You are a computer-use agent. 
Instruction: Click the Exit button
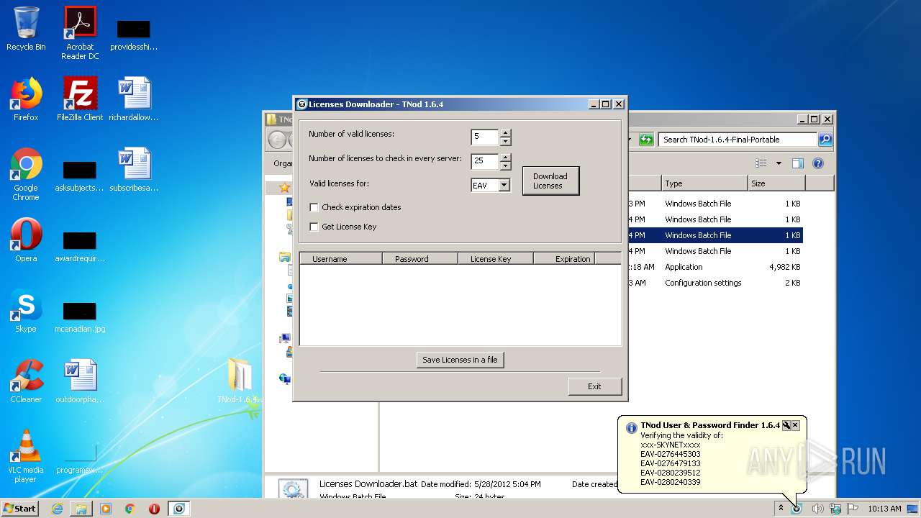click(x=594, y=386)
